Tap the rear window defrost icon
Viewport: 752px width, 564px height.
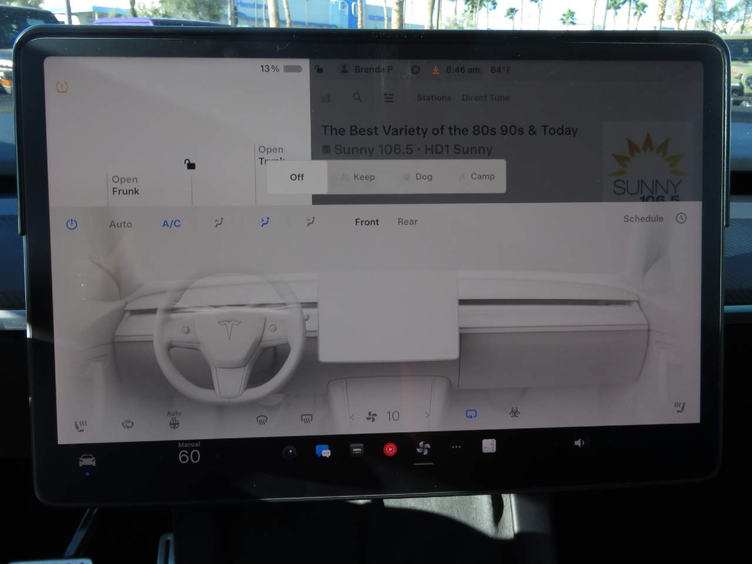point(306,418)
